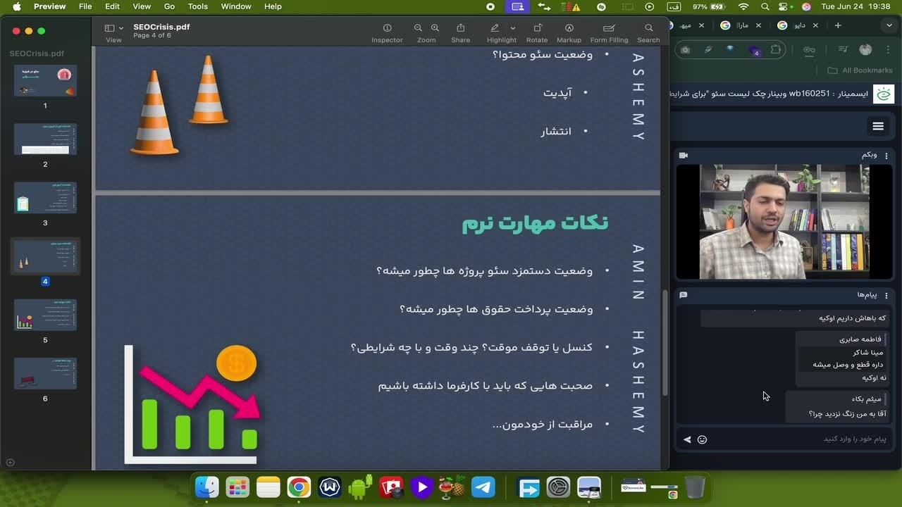
Task: Select the Highlight pen tool
Action: click(495, 28)
